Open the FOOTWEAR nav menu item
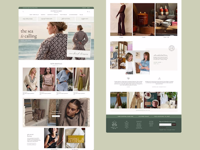This screenshot has height=150, width=200. (x=63, y=15)
